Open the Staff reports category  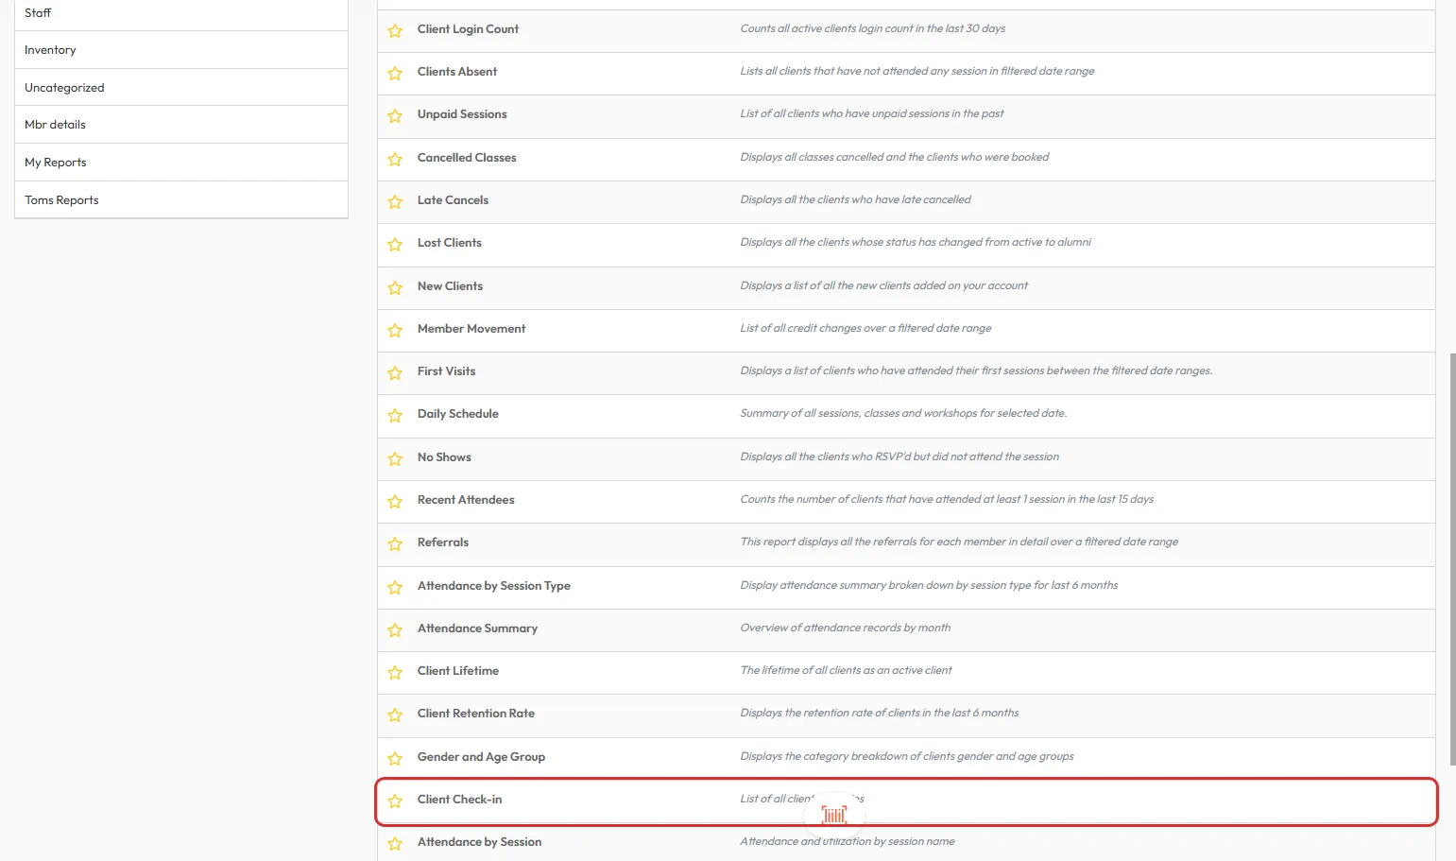coord(38,13)
